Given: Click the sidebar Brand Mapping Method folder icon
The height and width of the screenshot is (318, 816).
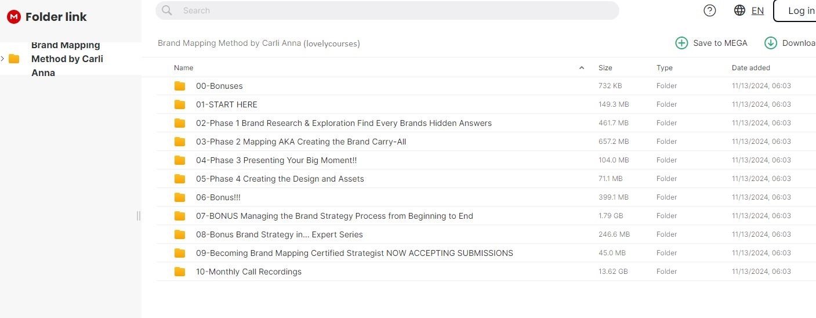Looking at the screenshot, I should tap(14, 59).
